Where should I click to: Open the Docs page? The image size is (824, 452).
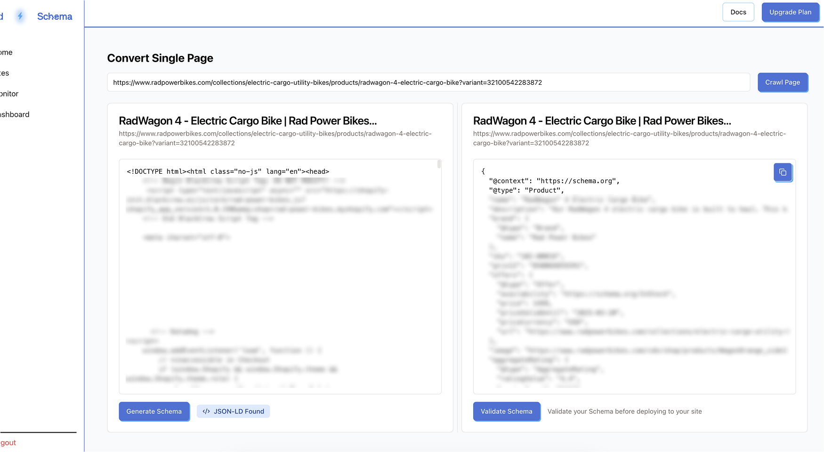click(738, 12)
